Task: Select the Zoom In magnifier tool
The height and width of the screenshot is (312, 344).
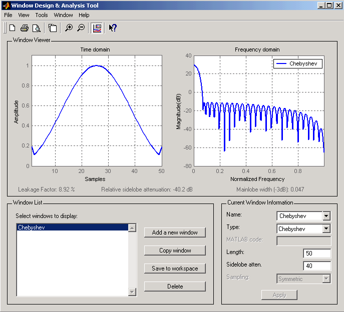Action: coord(69,28)
